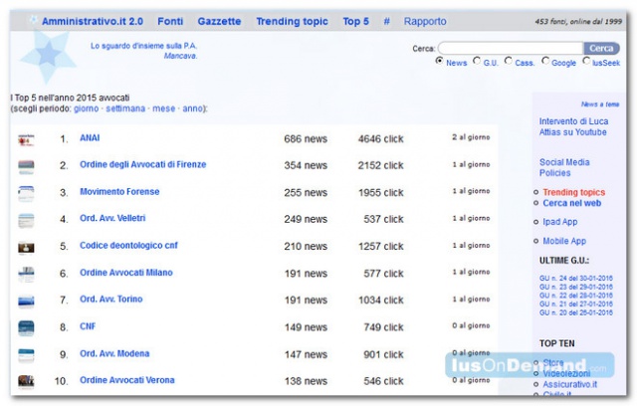Open GU n. 22 del 28-01-2016
Viewport: 637px width, 406px height.
pyautogui.click(x=576, y=296)
